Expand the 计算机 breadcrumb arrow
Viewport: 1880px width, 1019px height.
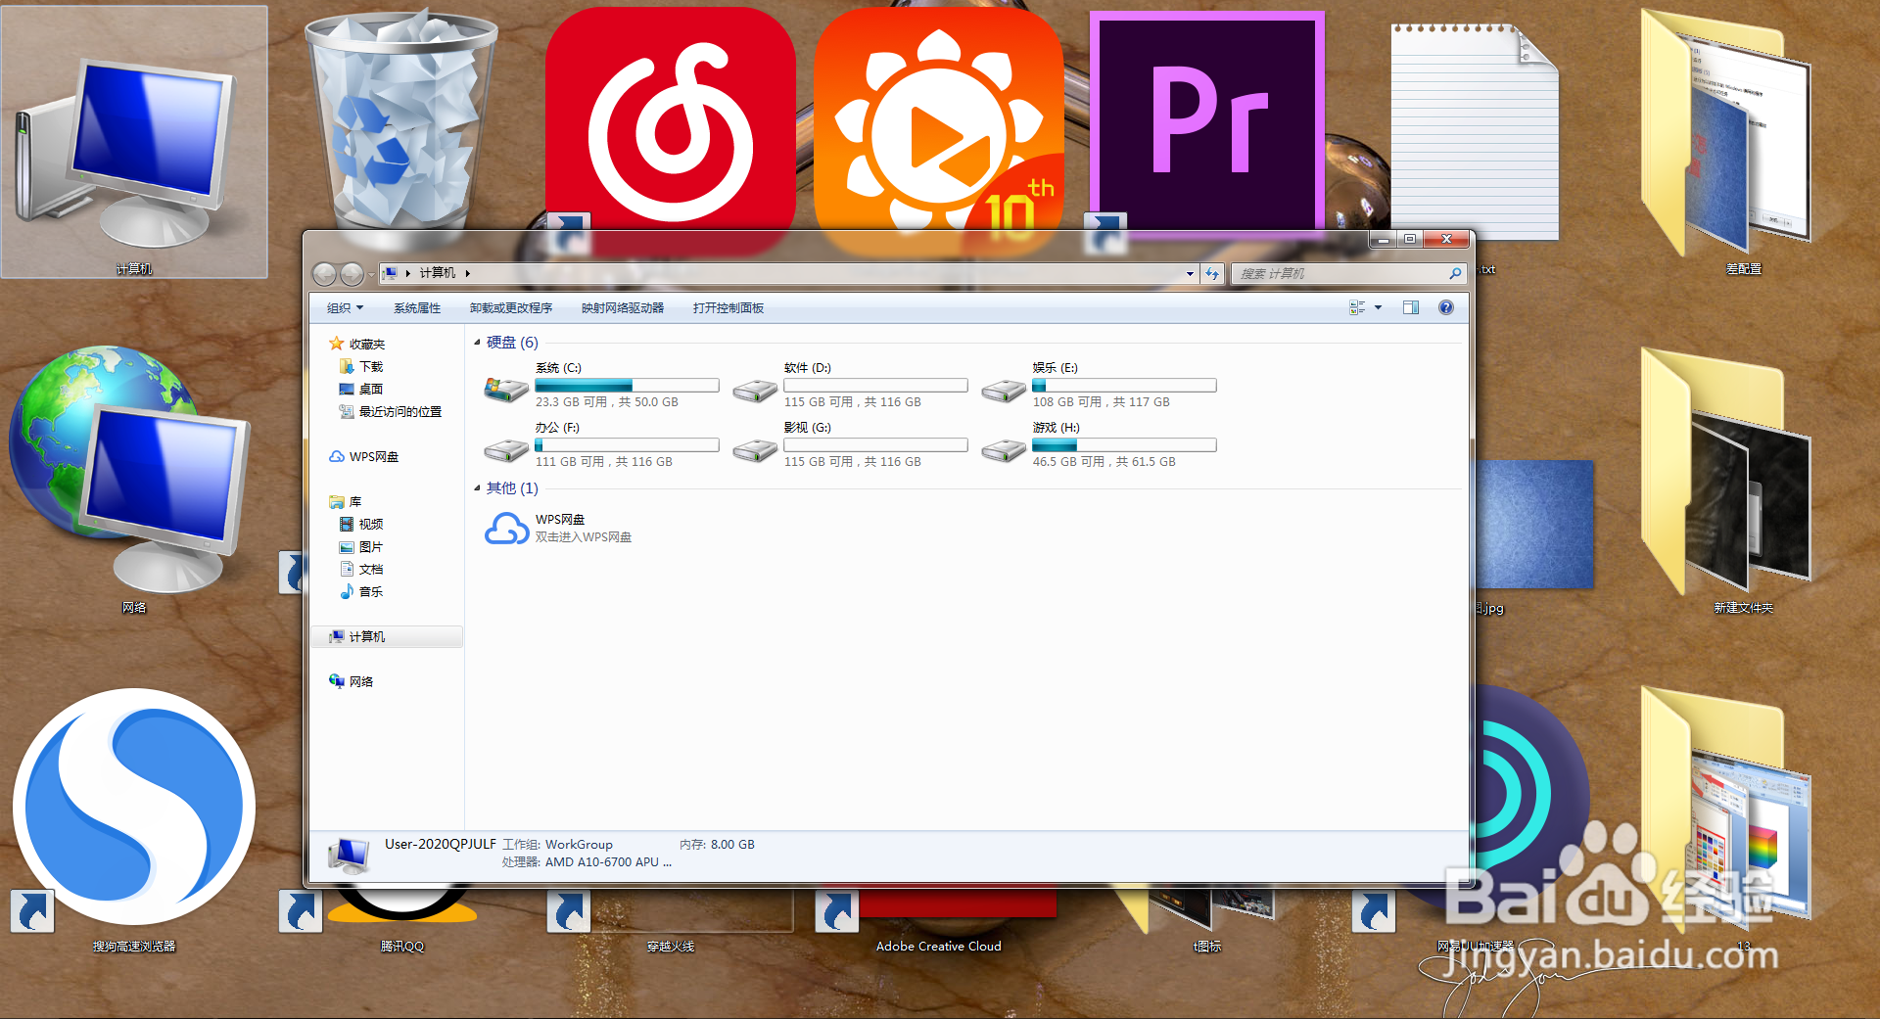pyautogui.click(x=468, y=273)
